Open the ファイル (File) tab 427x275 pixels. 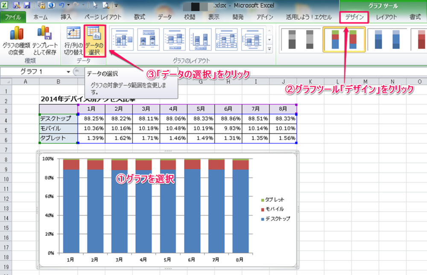13,18
